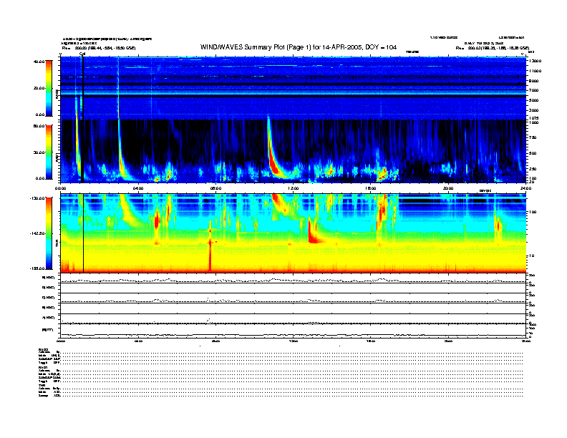Click the 1075 frequency tick label
This screenshot has width=567, height=438.
pyautogui.click(x=534, y=118)
